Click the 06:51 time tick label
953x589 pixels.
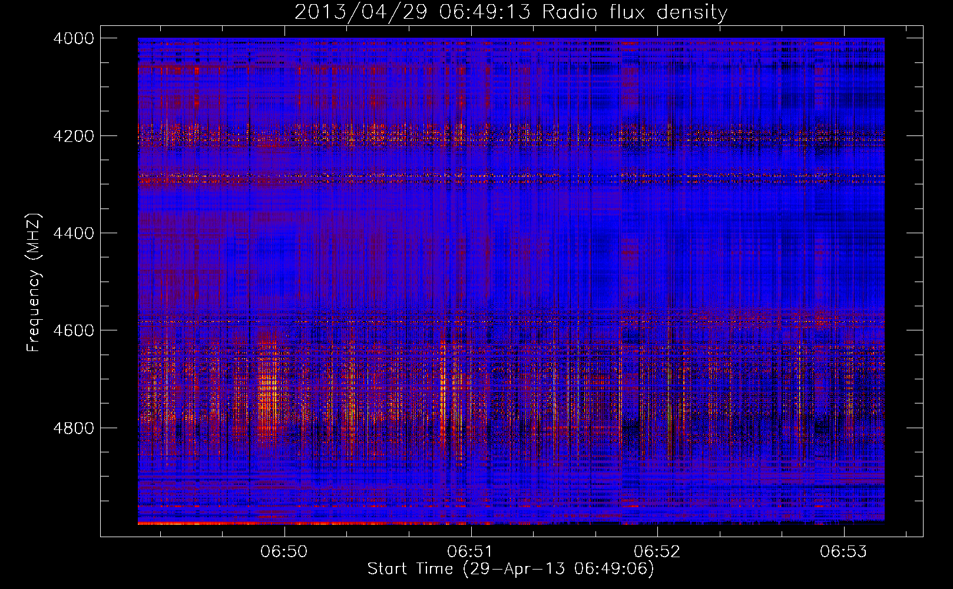pos(471,551)
